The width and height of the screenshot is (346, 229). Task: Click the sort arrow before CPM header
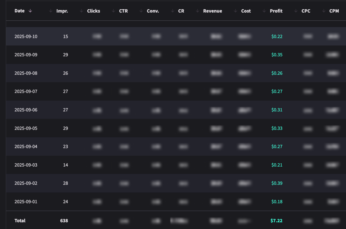324,11
